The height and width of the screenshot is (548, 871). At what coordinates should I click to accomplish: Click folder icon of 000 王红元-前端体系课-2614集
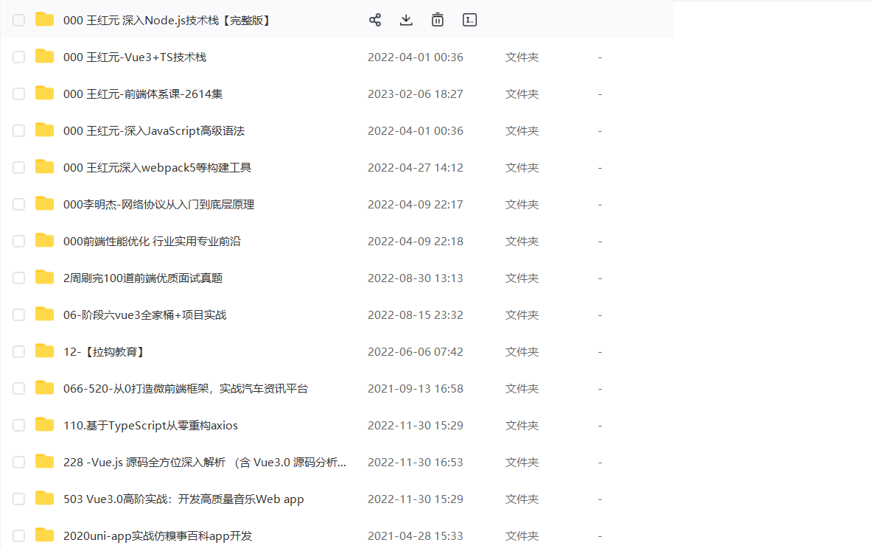pyautogui.click(x=44, y=94)
